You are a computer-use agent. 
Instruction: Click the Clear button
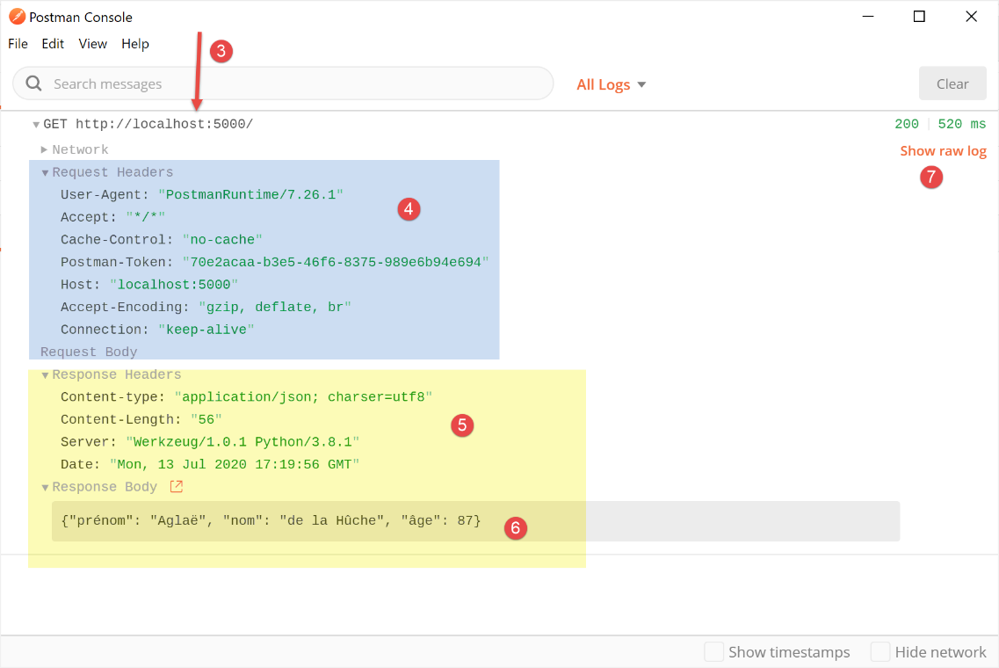[x=952, y=83]
